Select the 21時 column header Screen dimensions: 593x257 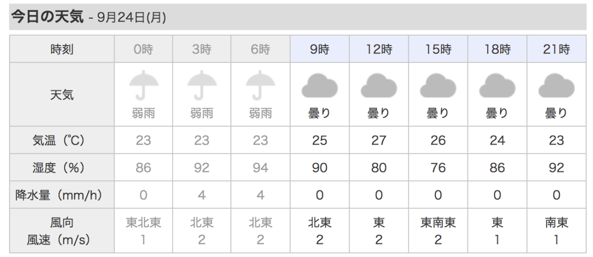[x=556, y=49]
